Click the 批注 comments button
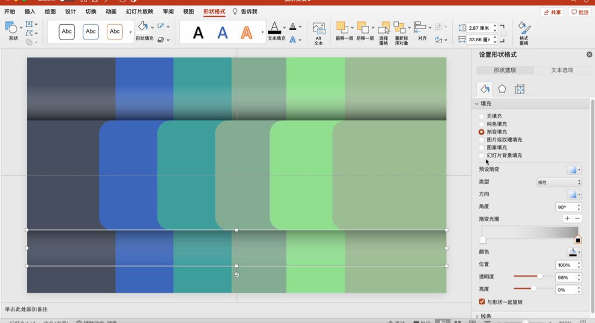The width and height of the screenshot is (595, 323). tap(580, 12)
